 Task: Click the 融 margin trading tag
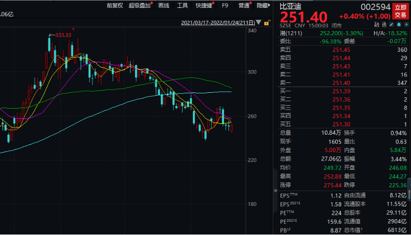[377, 25]
